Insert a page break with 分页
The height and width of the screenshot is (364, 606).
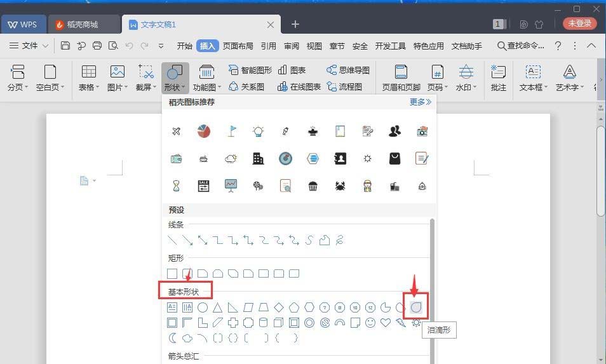pyautogui.click(x=18, y=78)
